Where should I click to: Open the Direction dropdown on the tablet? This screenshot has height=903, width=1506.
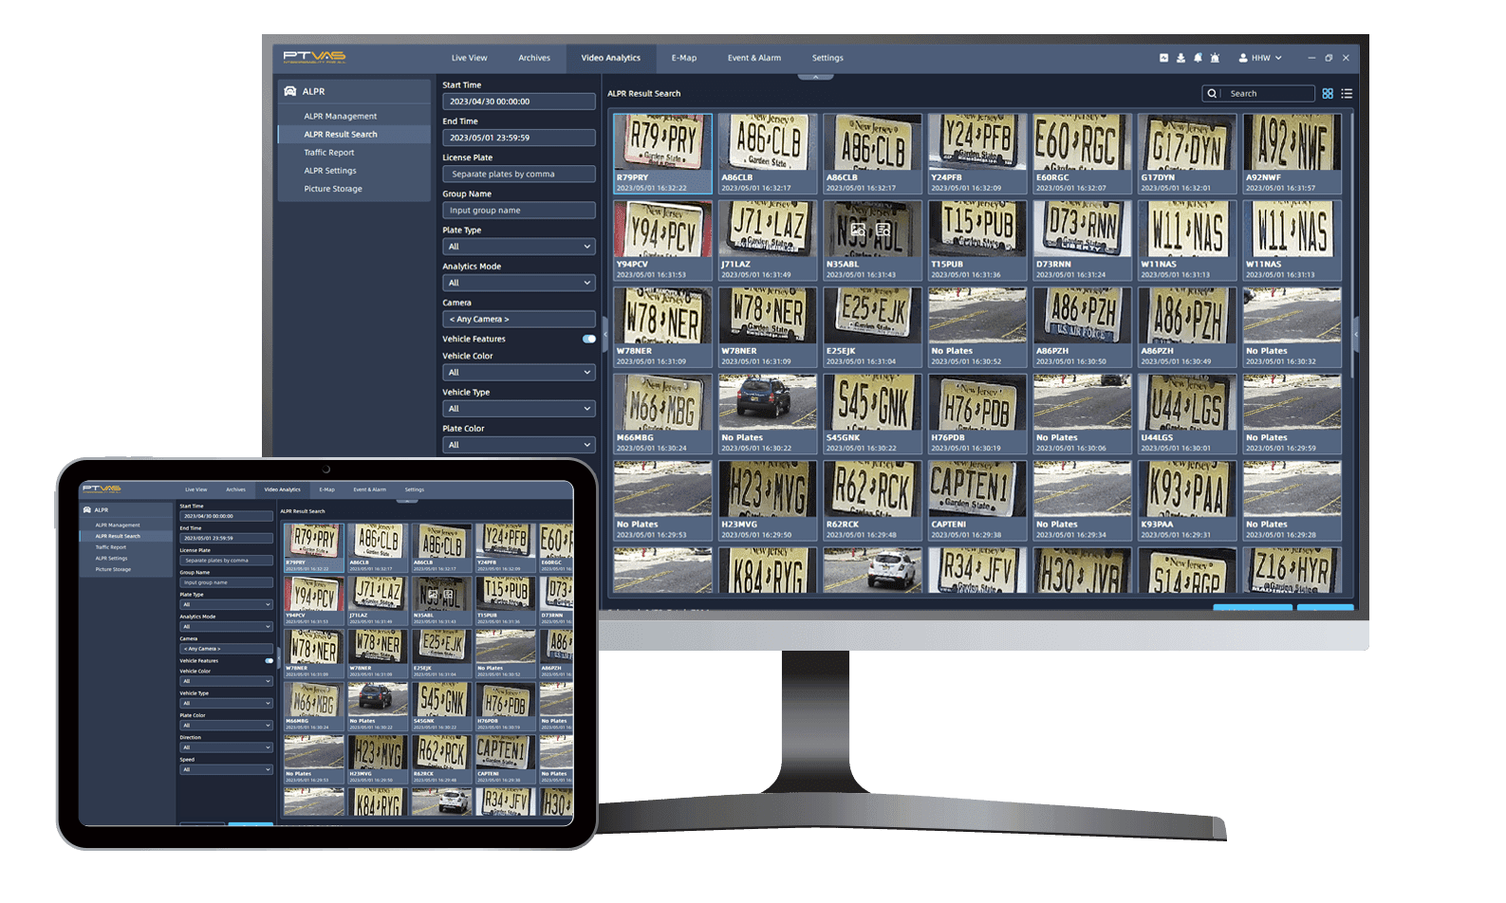pyautogui.click(x=226, y=747)
